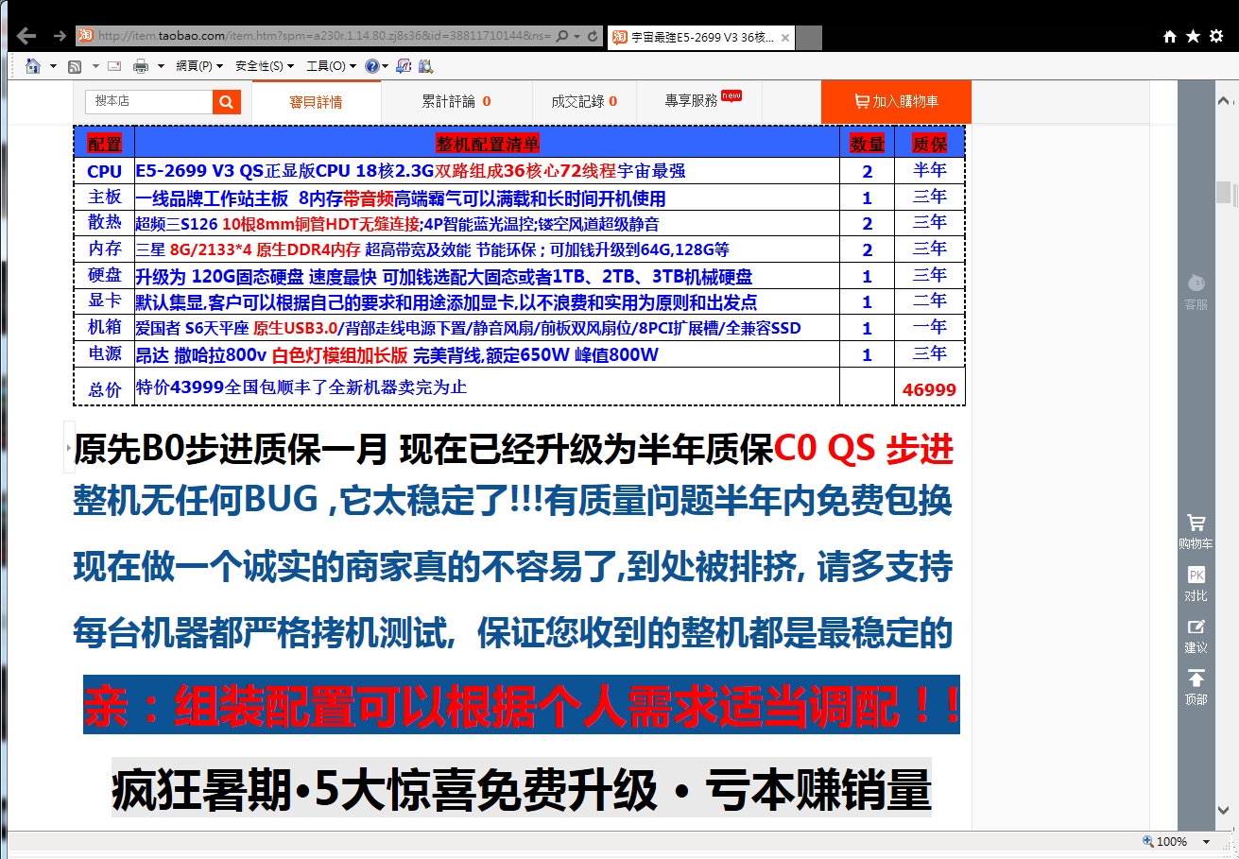Screen dimensions: 1239x859
Task: Switch to 累計評論 tab
Action: tap(456, 101)
